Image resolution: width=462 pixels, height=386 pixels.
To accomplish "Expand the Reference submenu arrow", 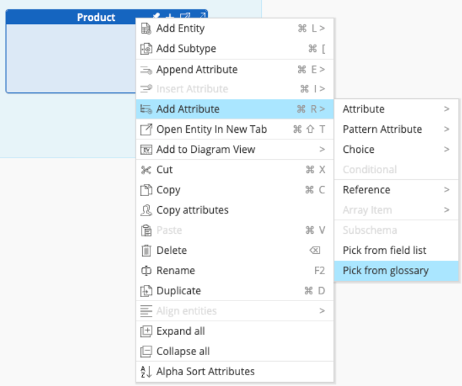I will [446, 190].
